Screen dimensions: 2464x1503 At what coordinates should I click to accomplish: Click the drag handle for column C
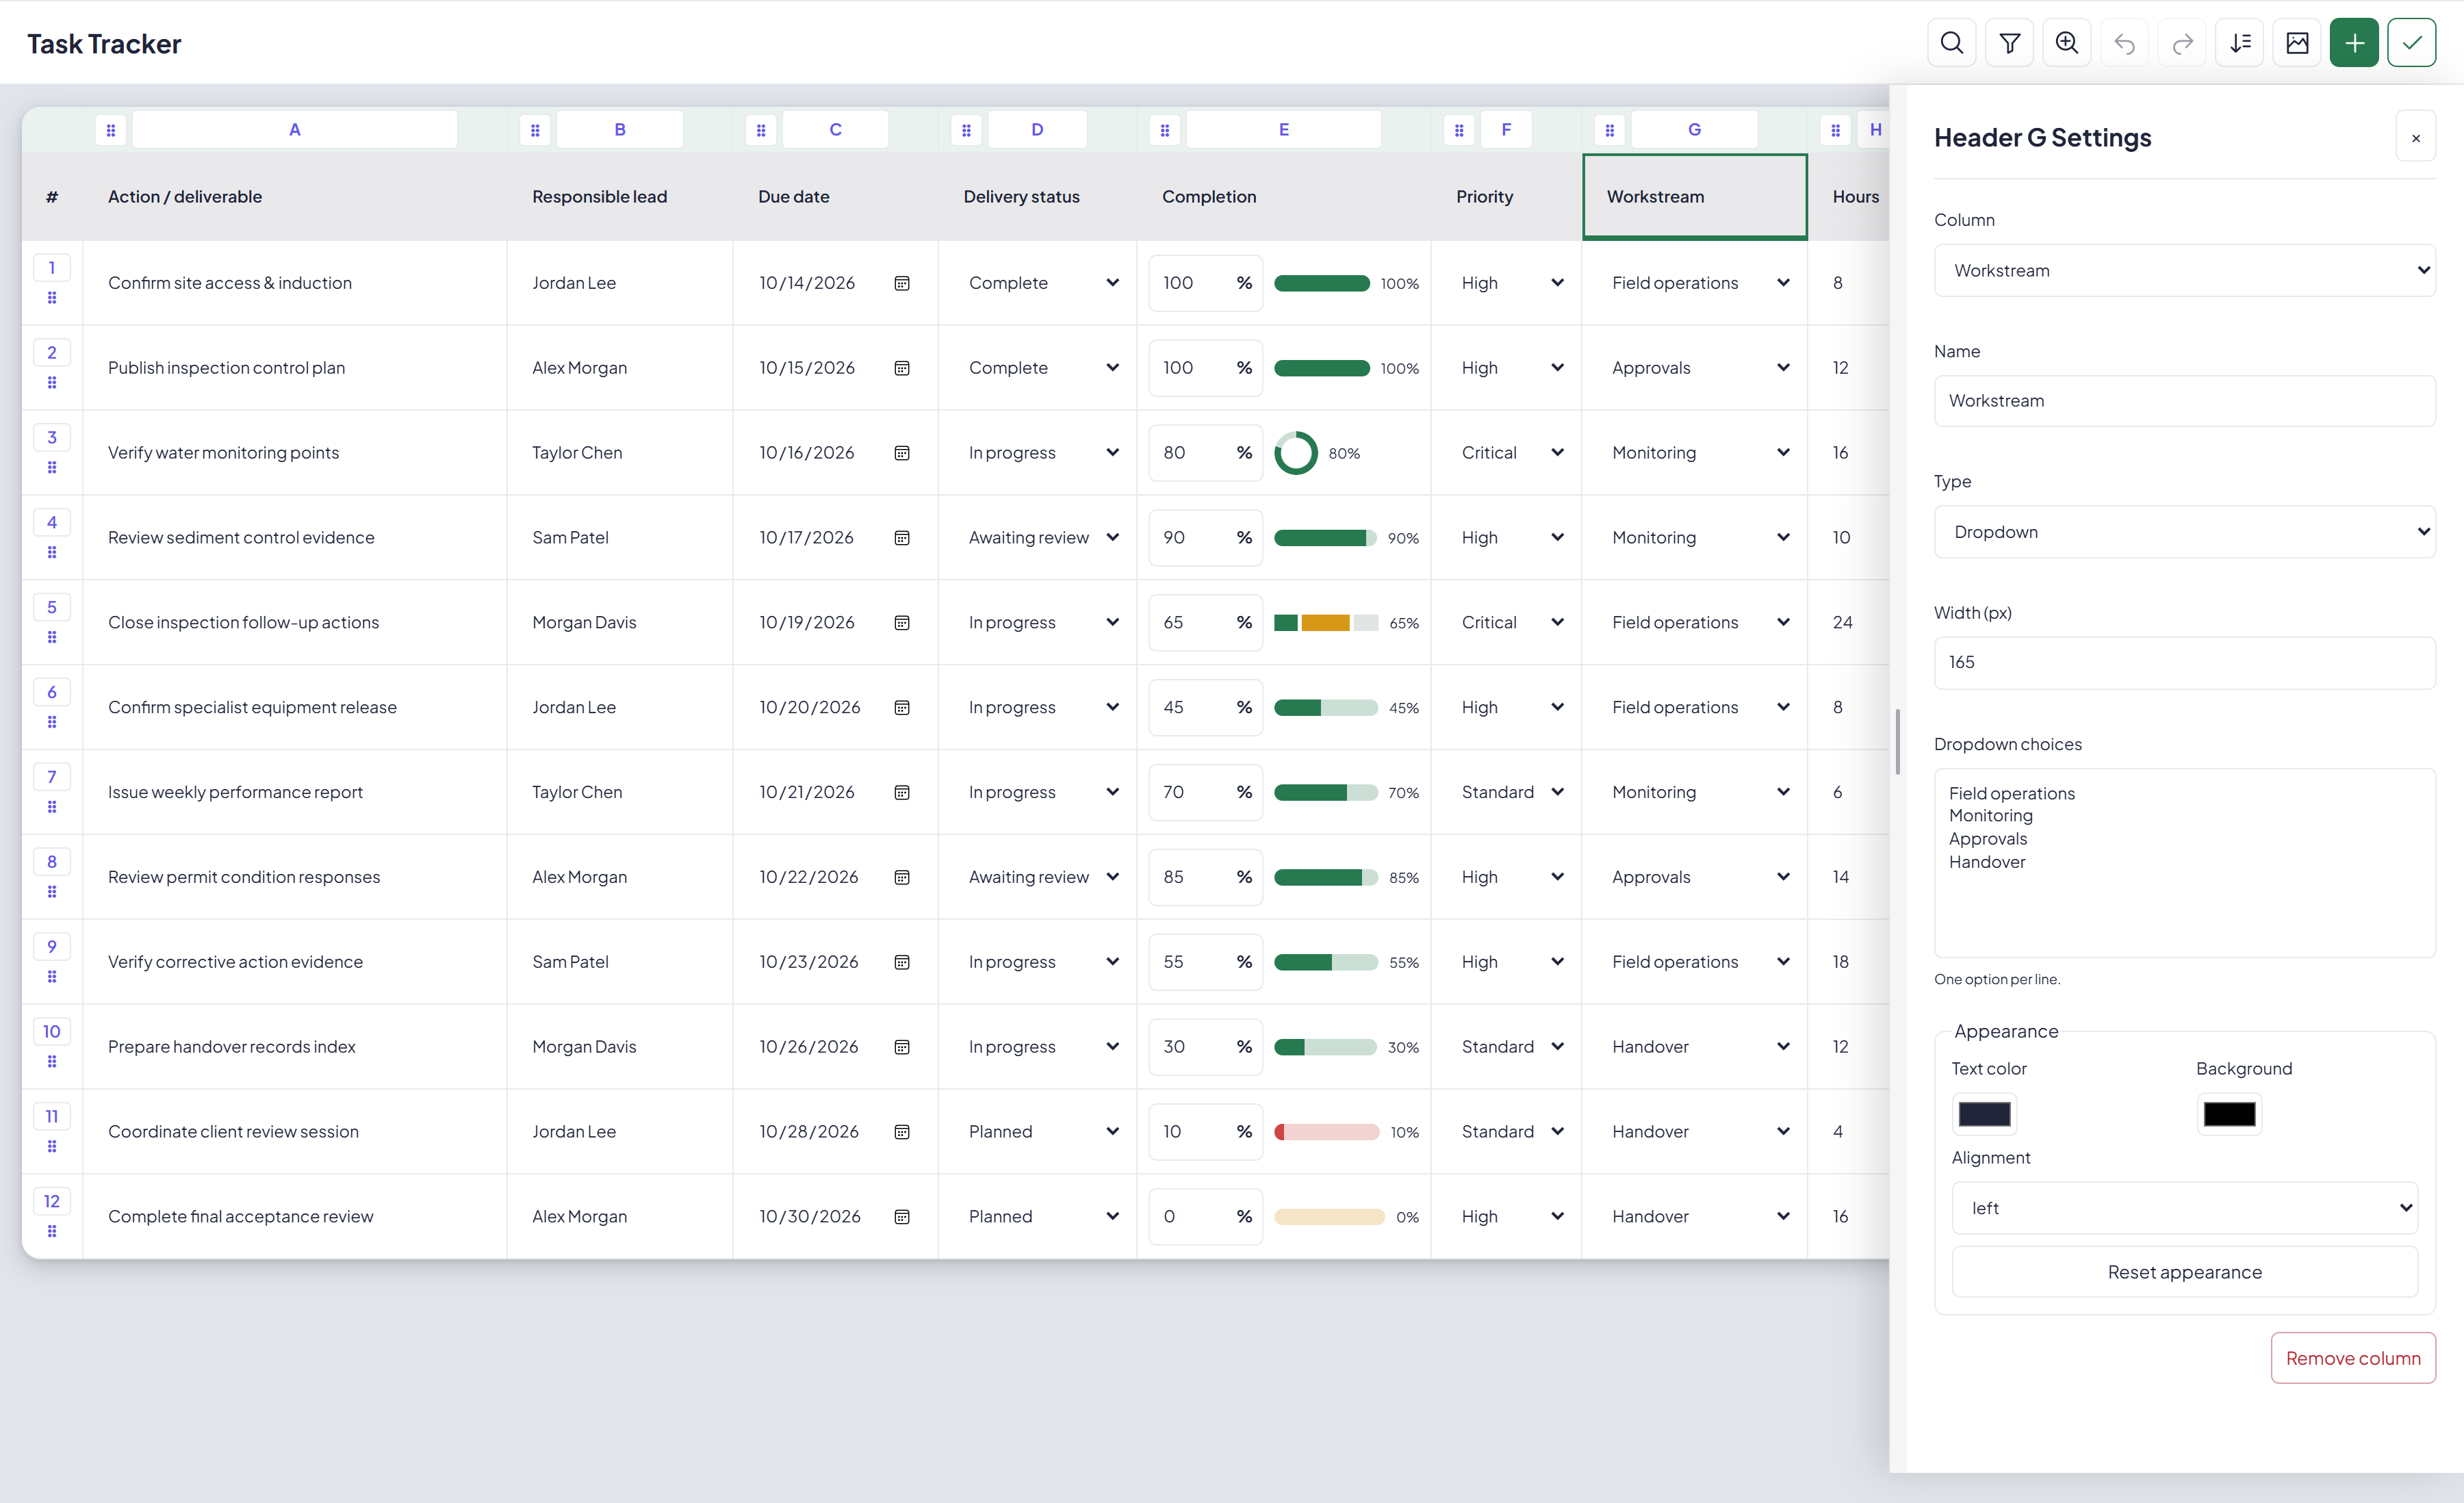[761, 130]
